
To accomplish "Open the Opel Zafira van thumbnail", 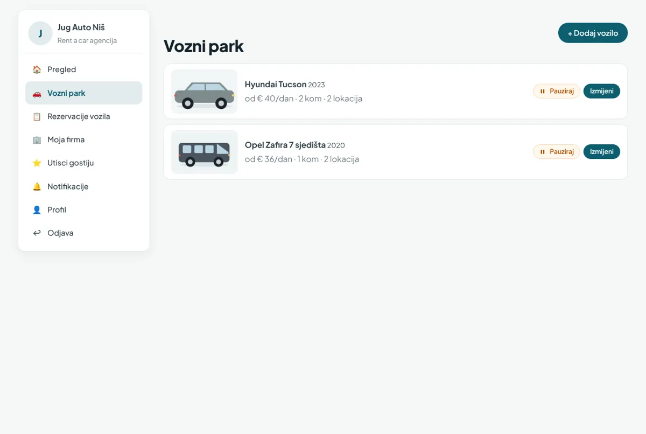I will pyautogui.click(x=205, y=152).
